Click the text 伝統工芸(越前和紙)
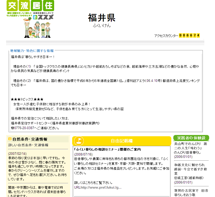The width and height of the screenshot is (215, 197). pyautogui.click(x=189, y=178)
